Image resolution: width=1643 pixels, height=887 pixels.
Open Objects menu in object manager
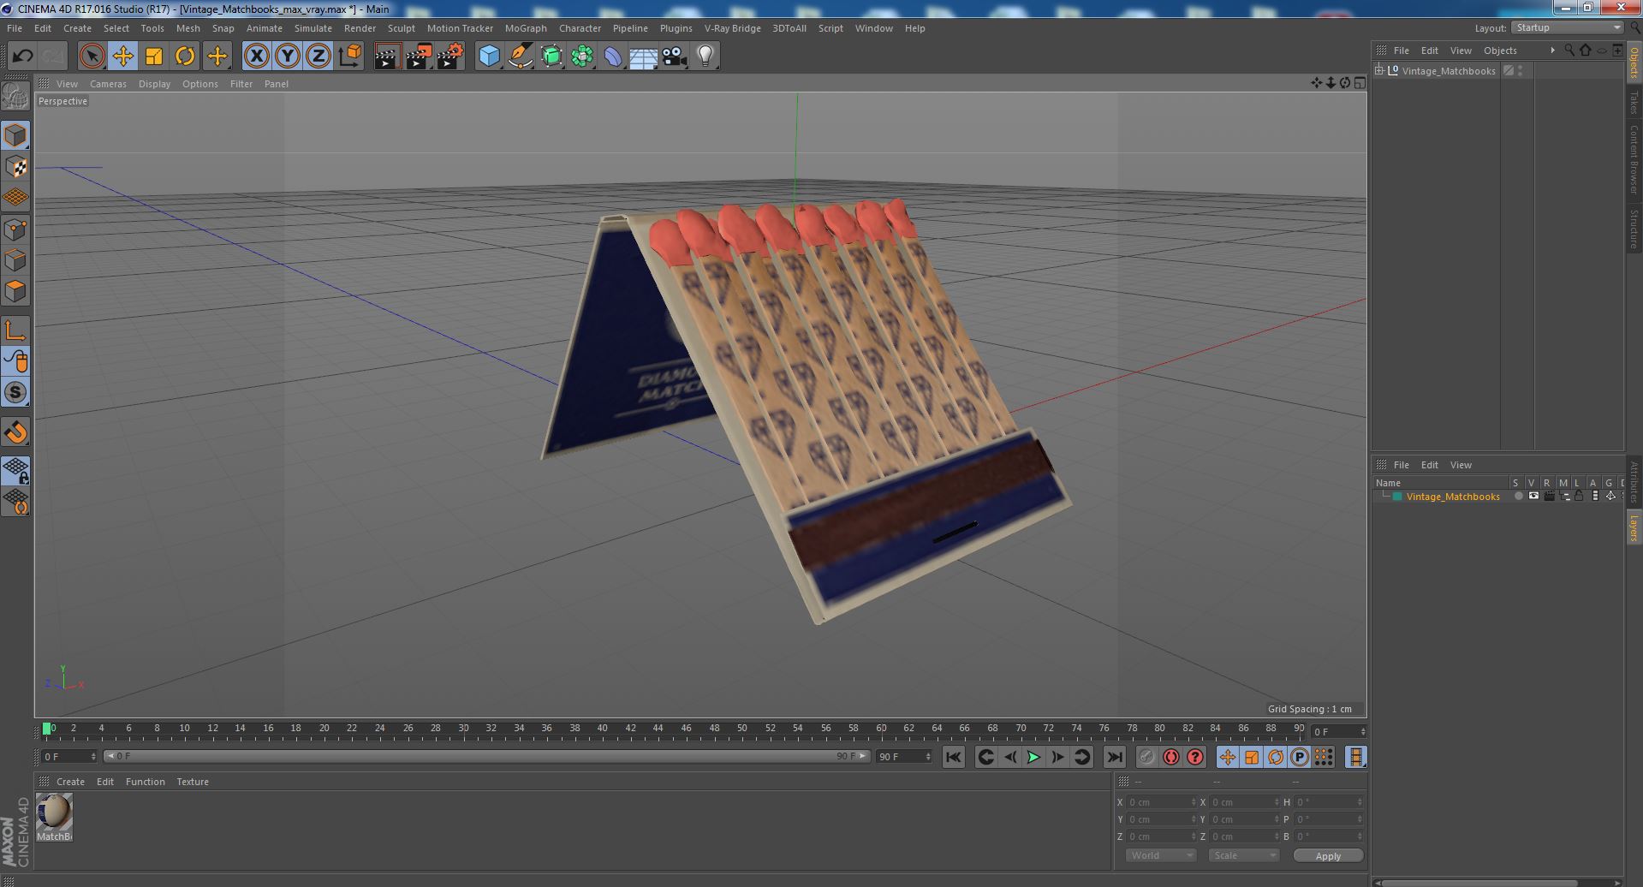pos(1500,51)
